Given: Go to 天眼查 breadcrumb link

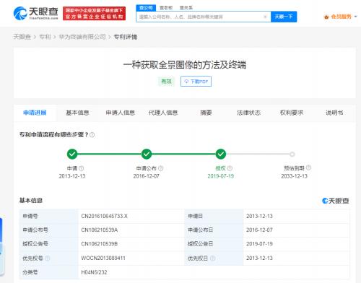Looking at the screenshot, I should [x=22, y=37].
